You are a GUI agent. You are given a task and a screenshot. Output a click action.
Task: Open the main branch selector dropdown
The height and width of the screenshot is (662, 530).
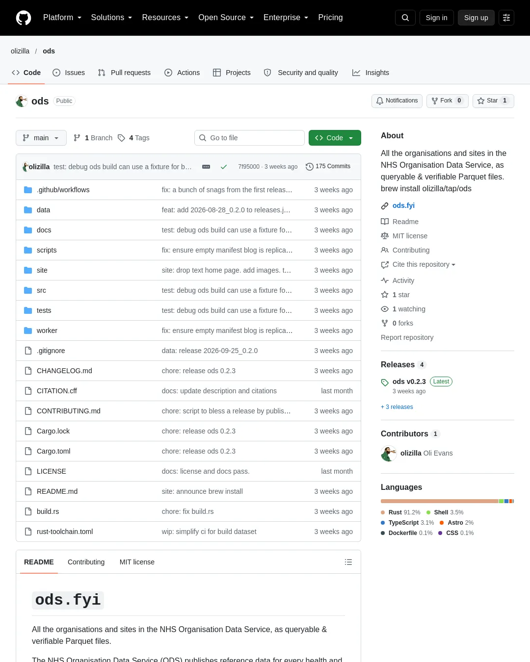(41, 138)
